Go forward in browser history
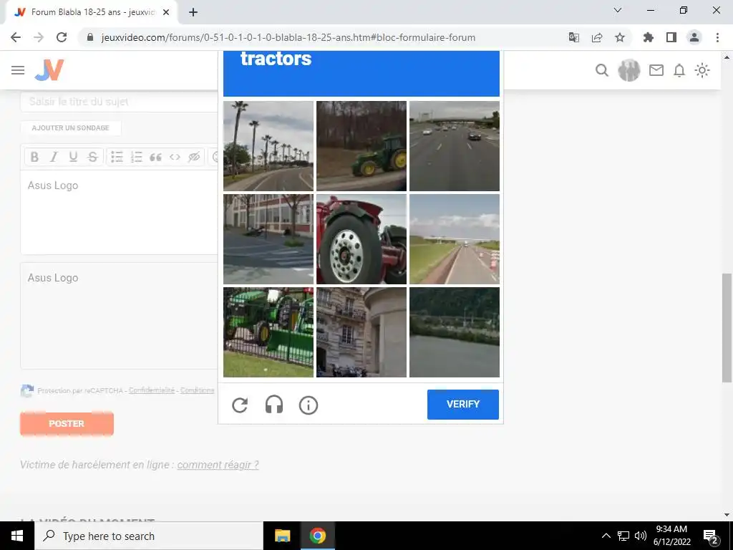This screenshot has width=733, height=550. pos(39,37)
